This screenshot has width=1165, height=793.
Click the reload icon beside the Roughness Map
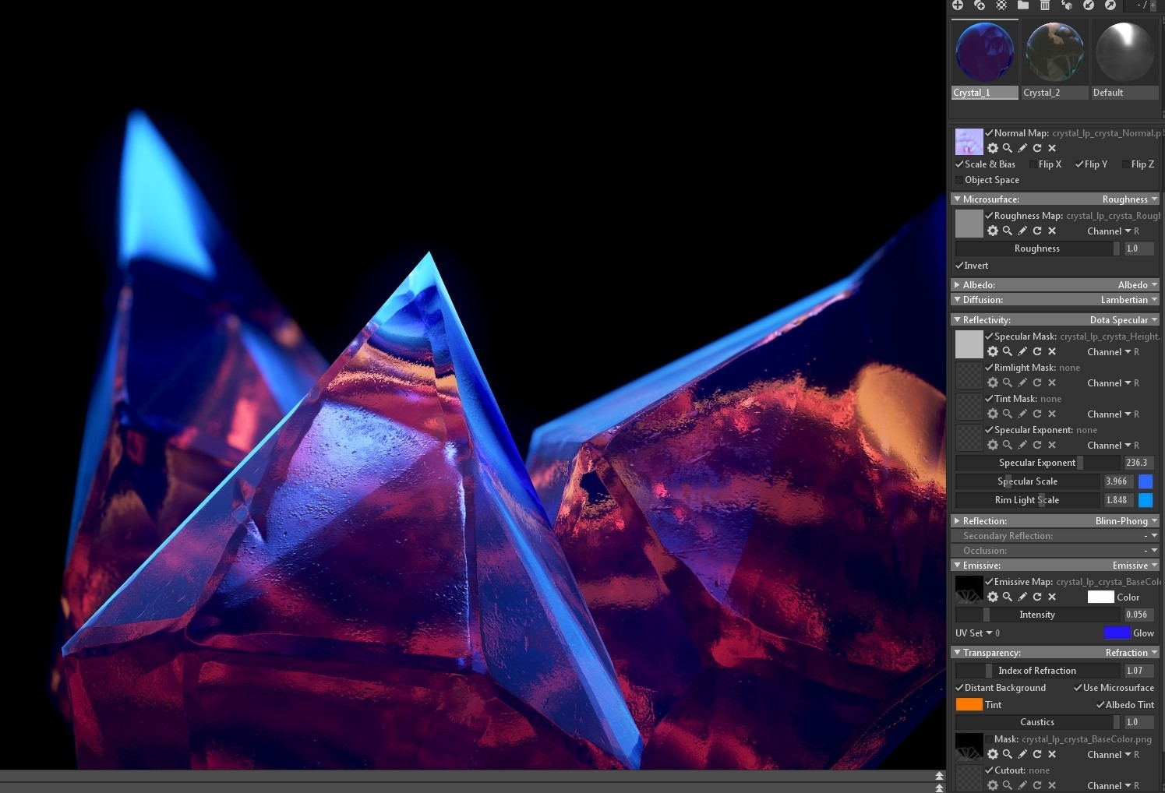tap(1036, 231)
